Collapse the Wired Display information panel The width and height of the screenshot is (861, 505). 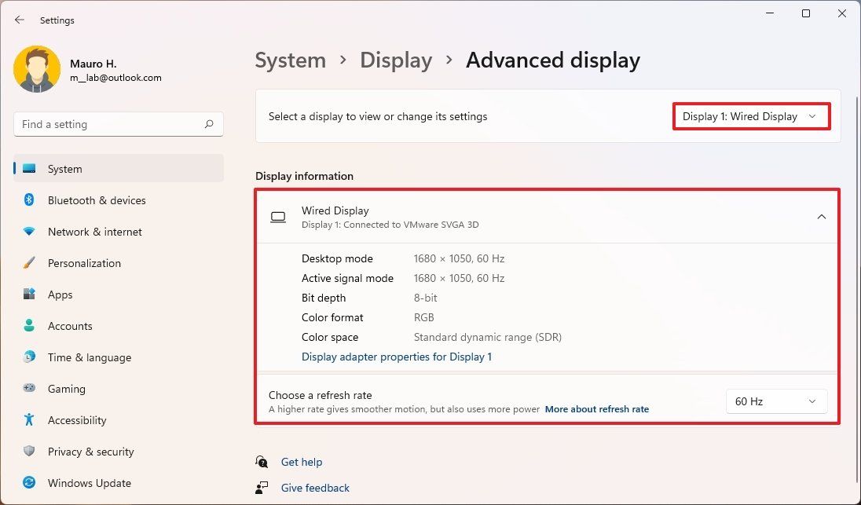(x=822, y=216)
